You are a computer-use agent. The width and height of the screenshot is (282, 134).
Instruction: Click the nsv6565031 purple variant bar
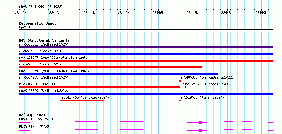(x=146, y=47)
